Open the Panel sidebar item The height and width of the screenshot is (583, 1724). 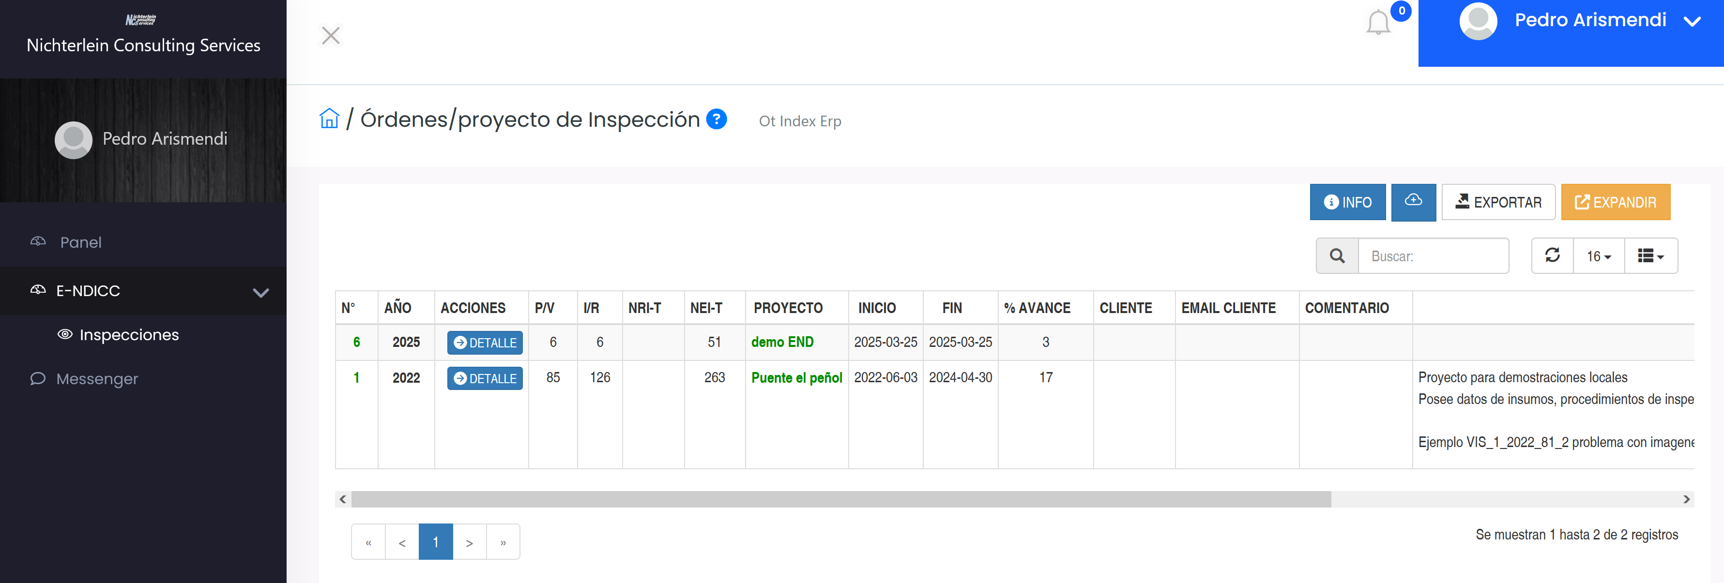80,243
